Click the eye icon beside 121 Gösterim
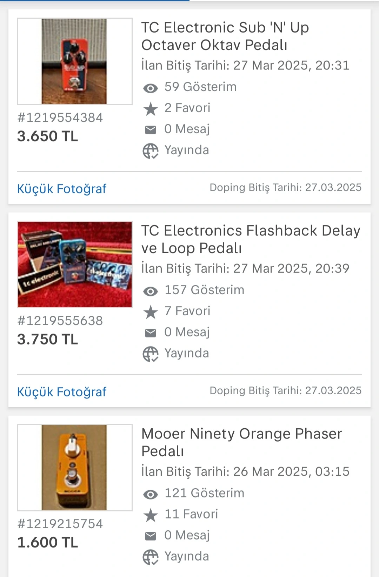Image resolution: width=379 pixels, height=577 pixels. coord(151,494)
